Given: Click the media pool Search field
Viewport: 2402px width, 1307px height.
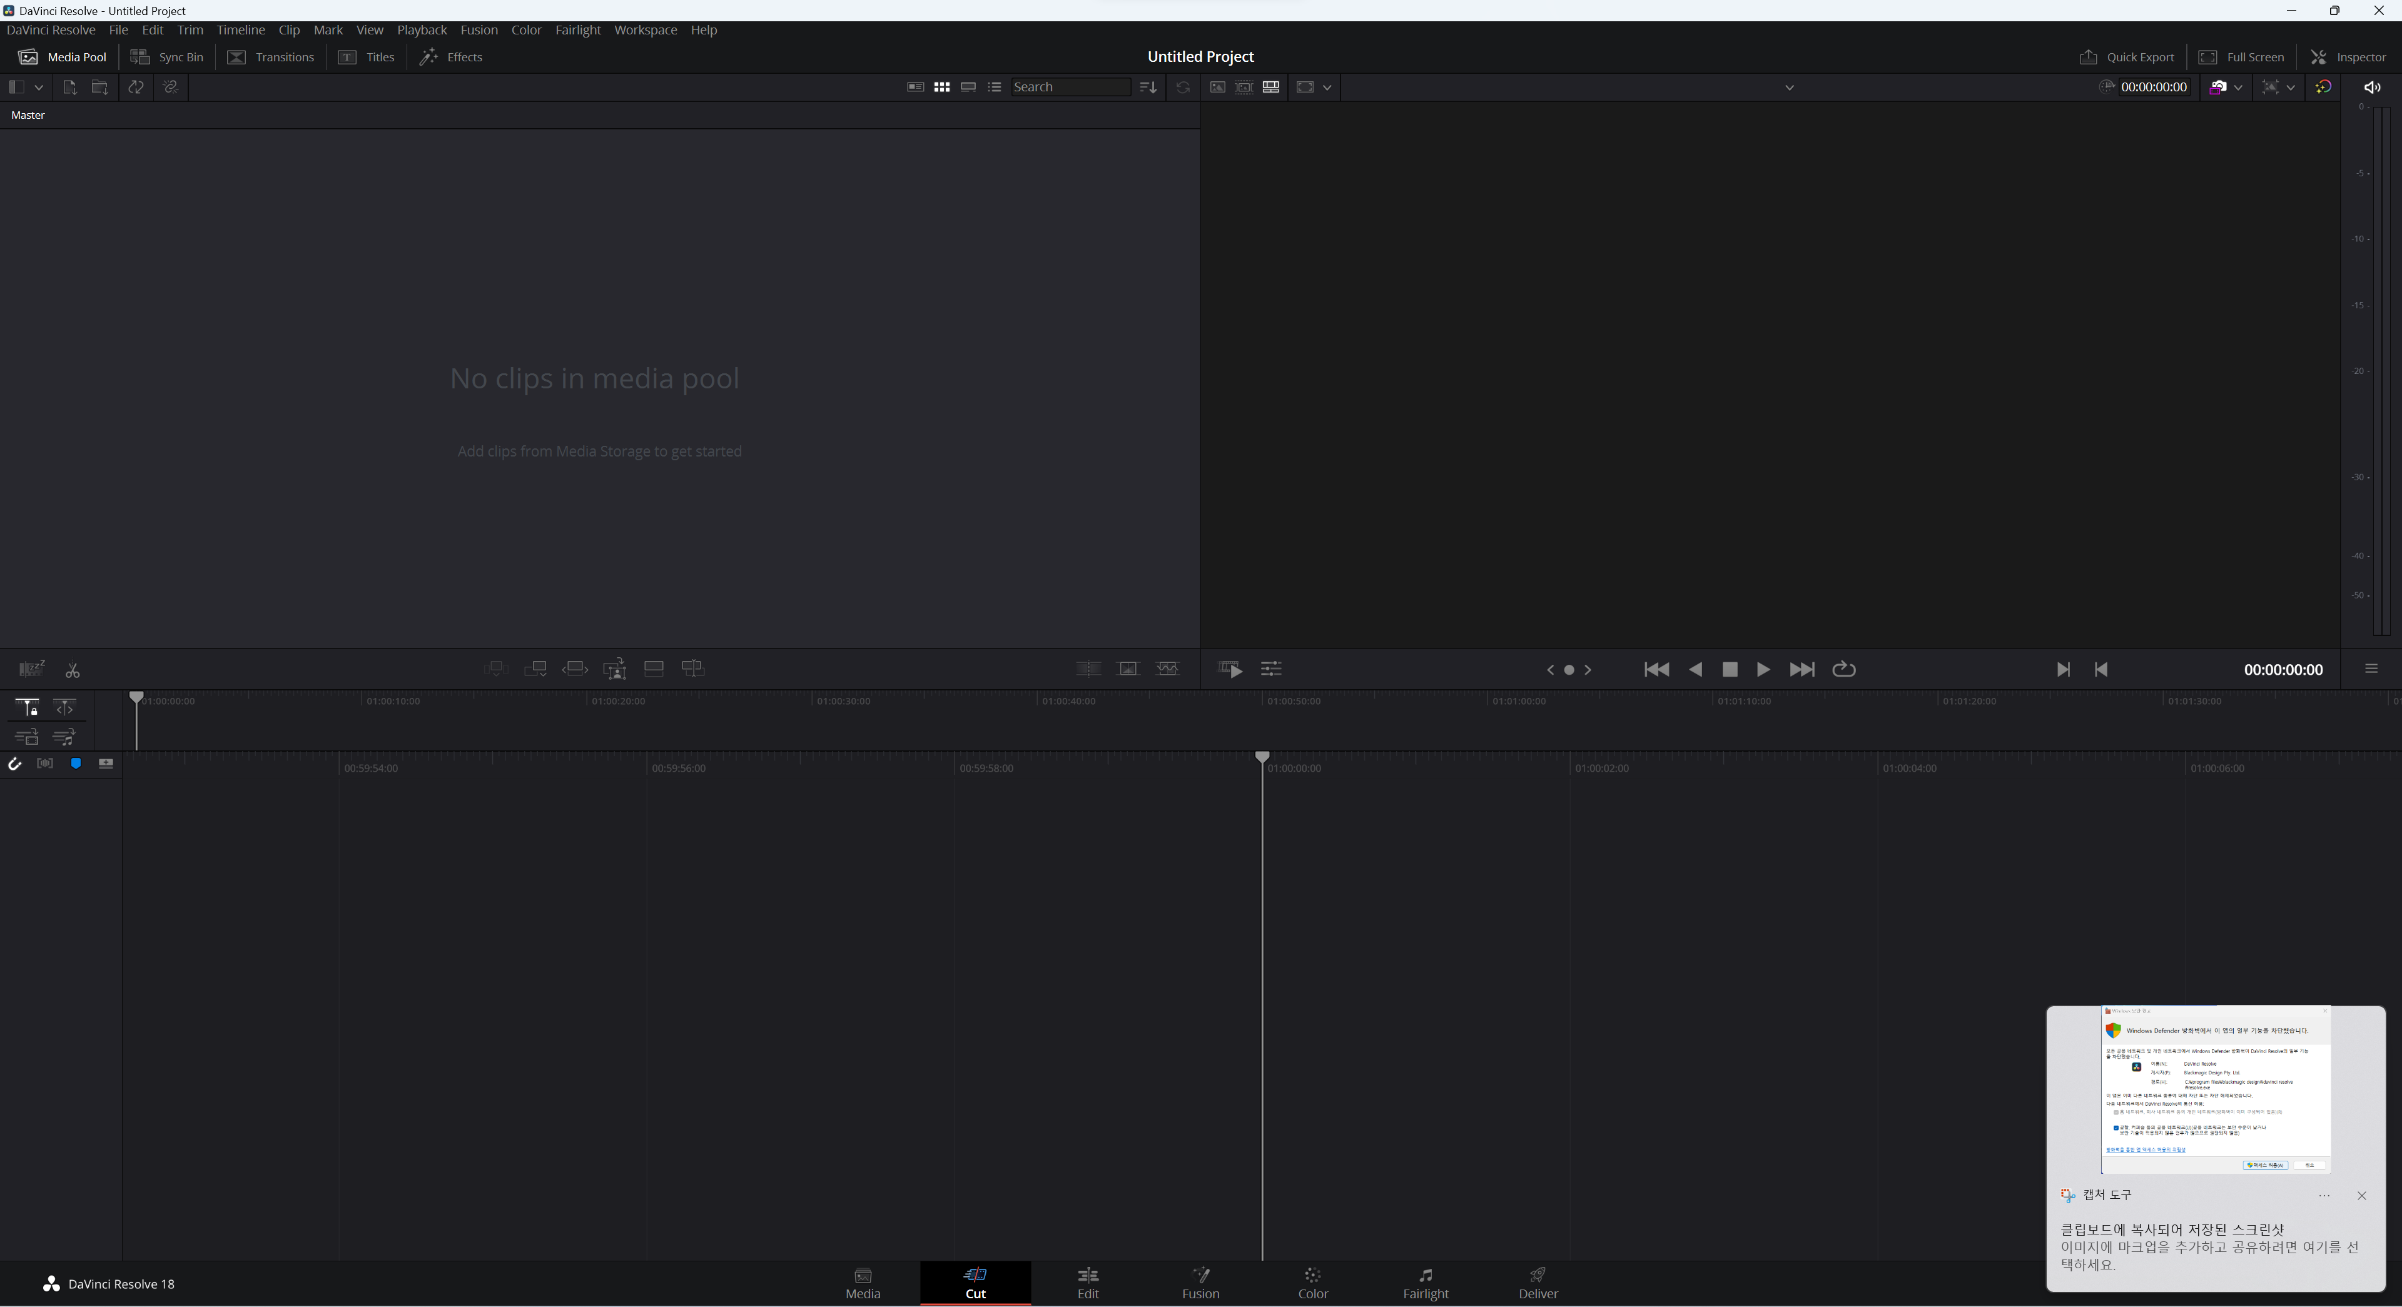Looking at the screenshot, I should 1070,87.
